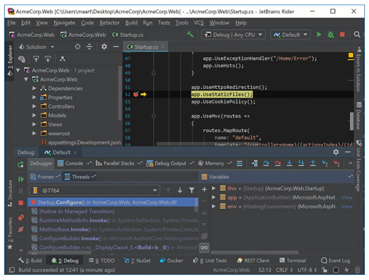Expand the Controllers folder
Image resolution: width=369 pixels, height=280 pixels.
35,106
